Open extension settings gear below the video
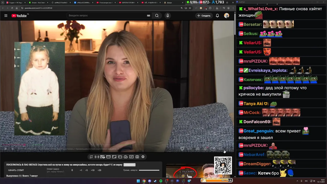The image size is (327, 184). pos(143,157)
